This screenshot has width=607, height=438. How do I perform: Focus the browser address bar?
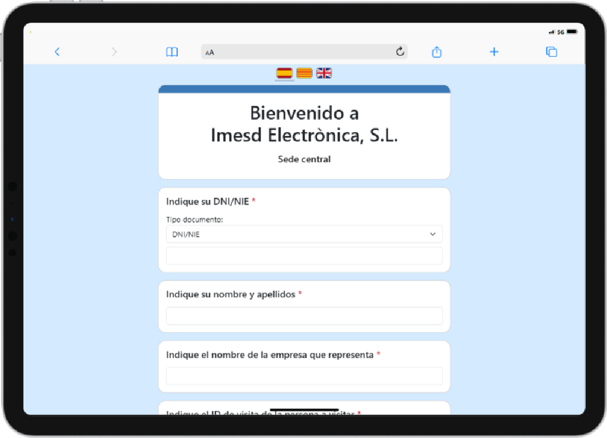click(x=304, y=52)
